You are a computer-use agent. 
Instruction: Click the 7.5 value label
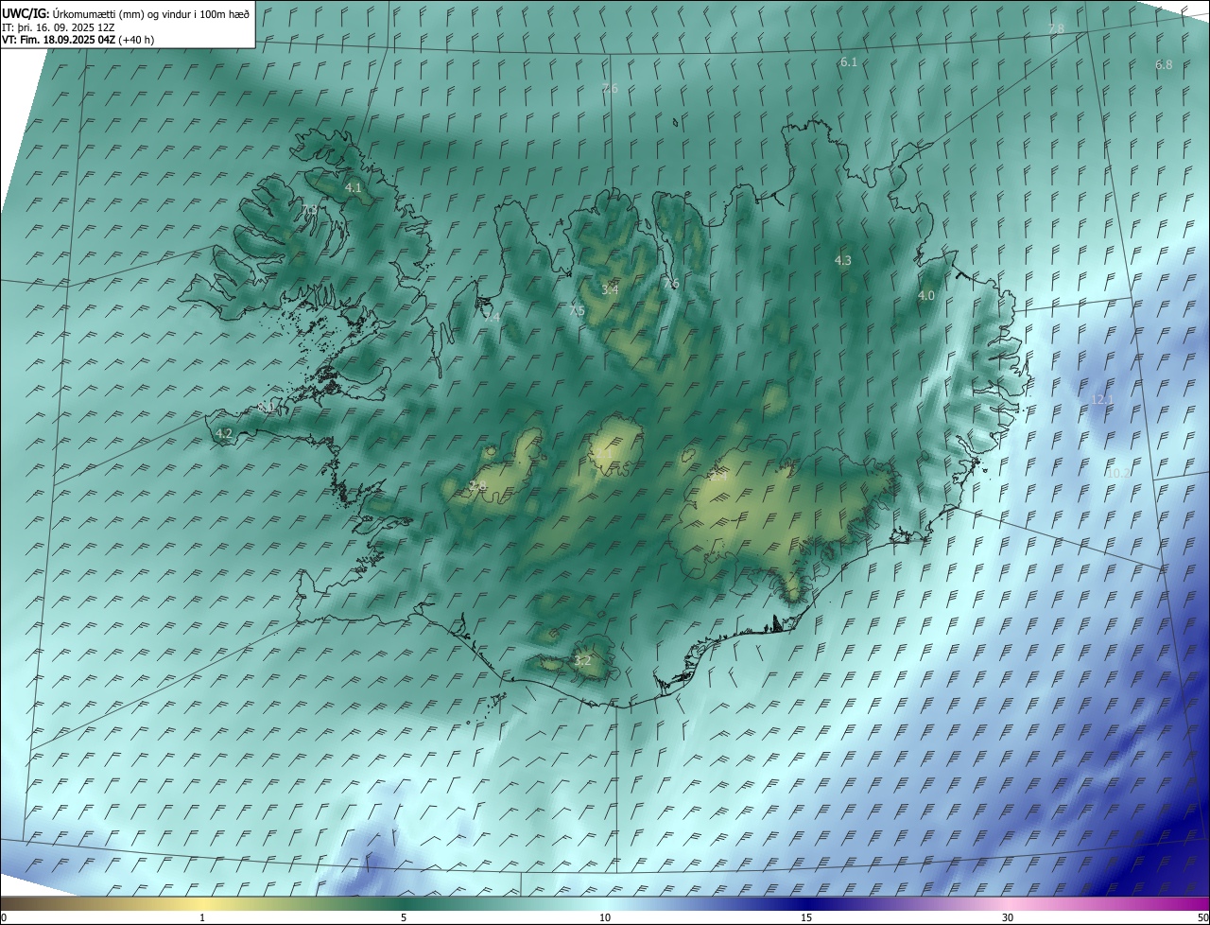tap(577, 311)
